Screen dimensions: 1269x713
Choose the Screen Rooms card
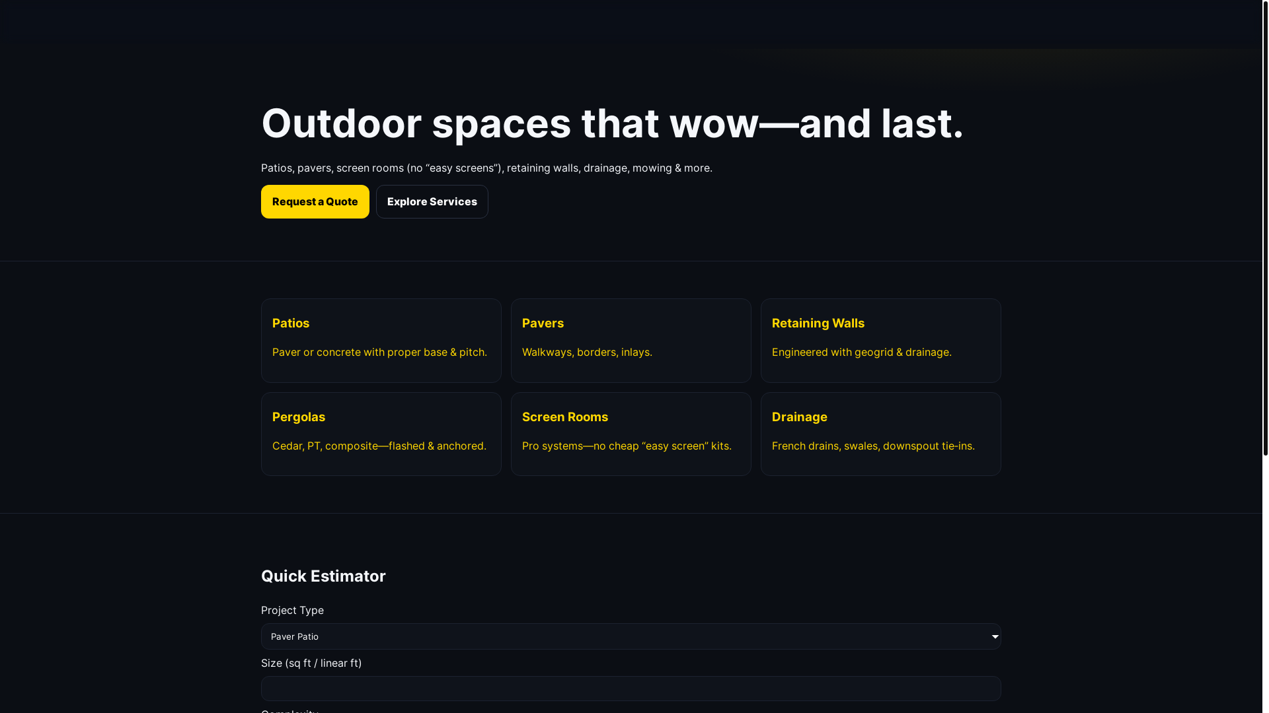(631, 434)
